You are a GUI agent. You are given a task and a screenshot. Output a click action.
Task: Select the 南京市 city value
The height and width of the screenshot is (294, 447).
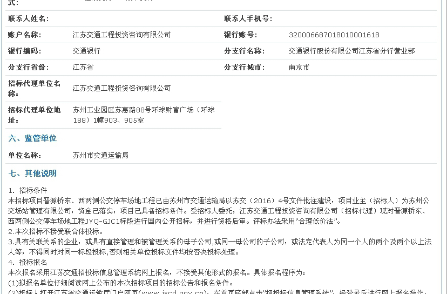click(x=299, y=68)
